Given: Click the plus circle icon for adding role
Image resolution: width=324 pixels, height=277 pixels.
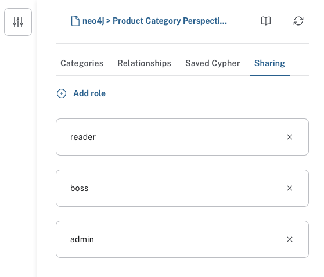Looking at the screenshot, I should [62, 93].
